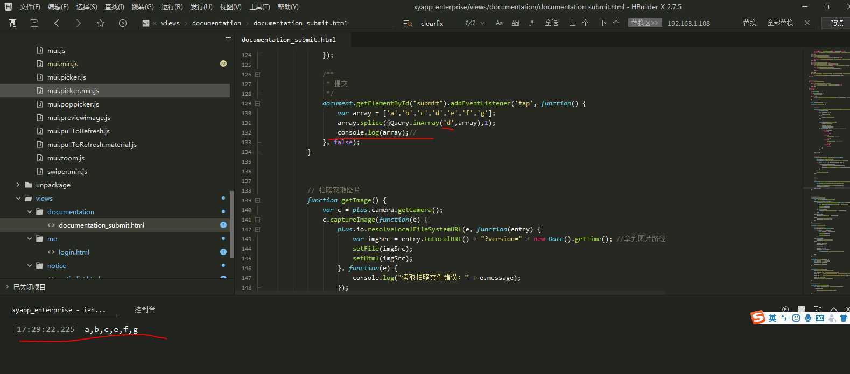
Task: Collapse the me folder
Action: [x=30, y=238]
